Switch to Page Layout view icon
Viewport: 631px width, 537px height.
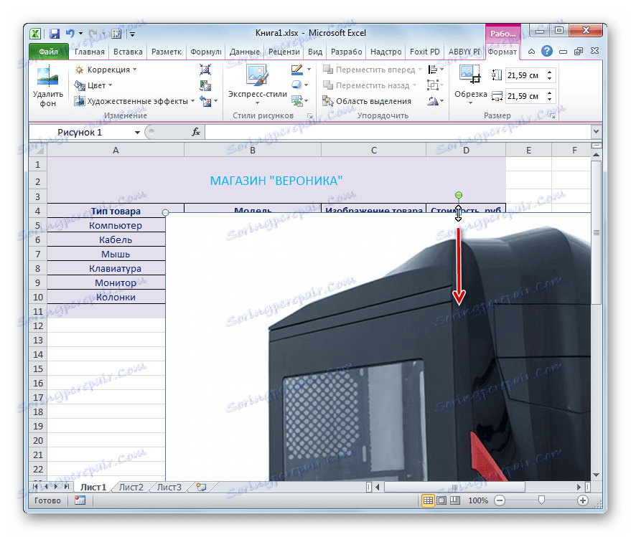tap(441, 500)
